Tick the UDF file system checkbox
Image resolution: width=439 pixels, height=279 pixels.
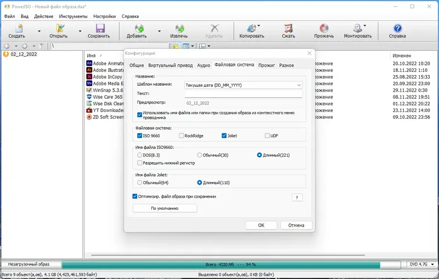[267, 136]
